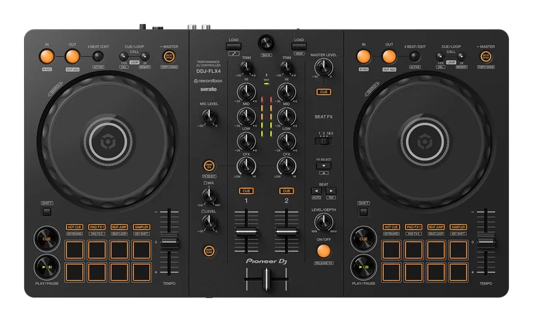Click the MIC LEVEL knob
533x322 pixels.
209,116
